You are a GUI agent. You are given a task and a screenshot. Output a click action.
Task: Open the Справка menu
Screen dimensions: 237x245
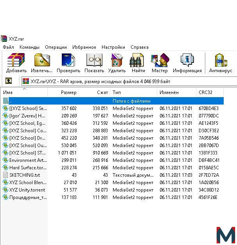[140, 47]
